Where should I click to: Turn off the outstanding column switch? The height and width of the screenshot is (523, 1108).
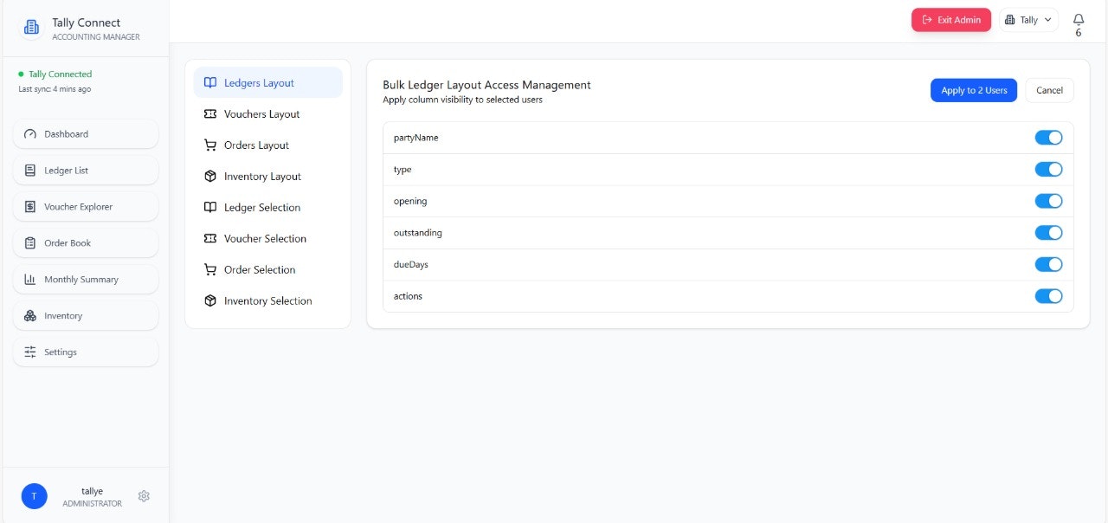[1048, 233]
